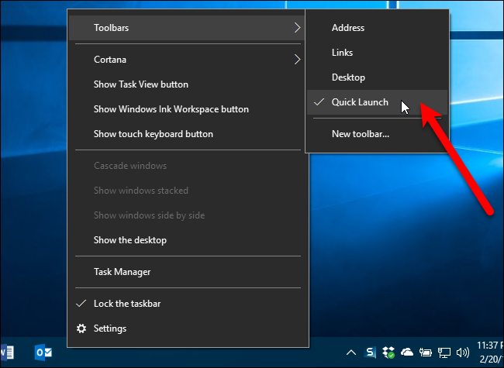Toggle Show Task View button

(140, 84)
